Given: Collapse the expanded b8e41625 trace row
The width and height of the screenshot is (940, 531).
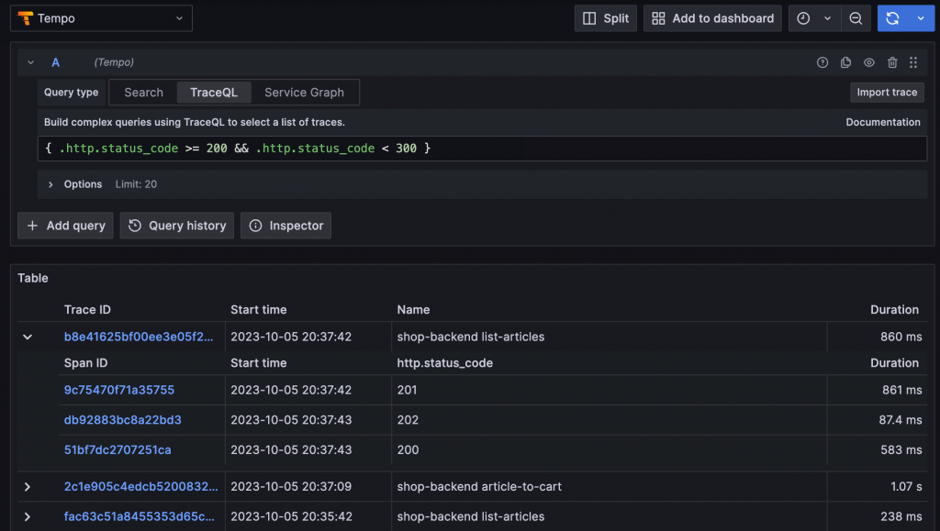Looking at the screenshot, I should (x=28, y=337).
